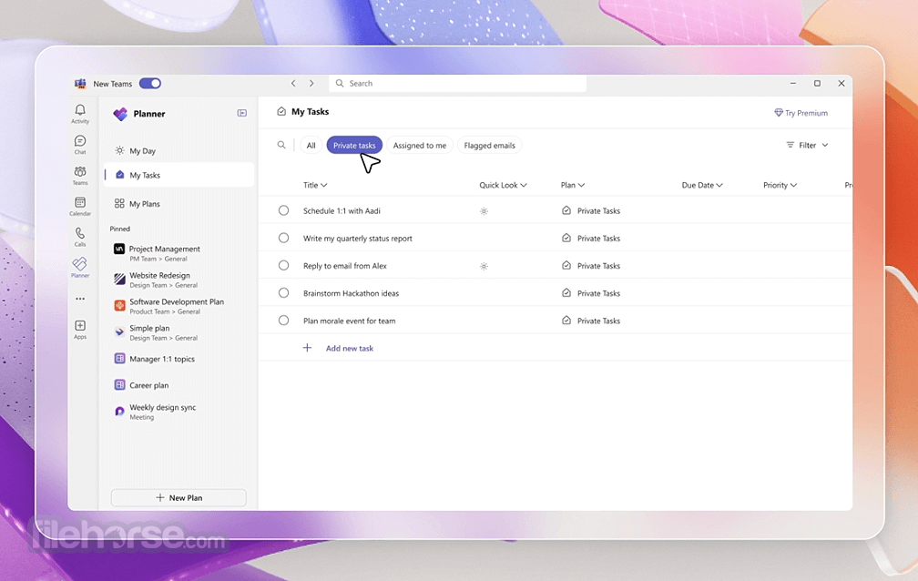Viewport: 918px width, 581px height.
Task: Click the New Plan button
Action: point(178,498)
